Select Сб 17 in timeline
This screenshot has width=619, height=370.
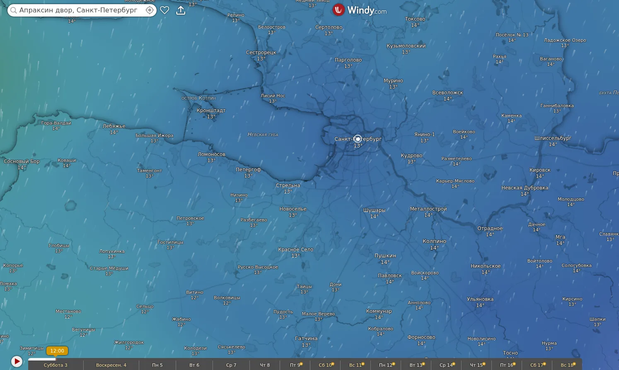click(537, 365)
